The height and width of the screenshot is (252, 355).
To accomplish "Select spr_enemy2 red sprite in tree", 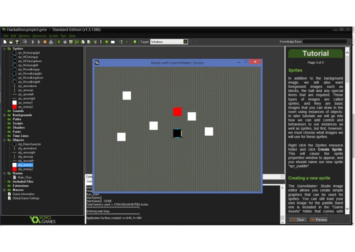I will [26, 107].
